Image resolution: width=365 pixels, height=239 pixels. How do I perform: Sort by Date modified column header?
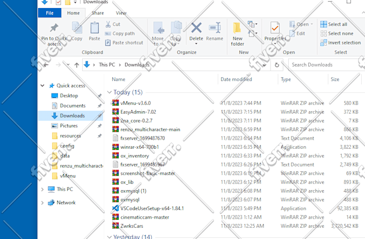[x=236, y=79]
